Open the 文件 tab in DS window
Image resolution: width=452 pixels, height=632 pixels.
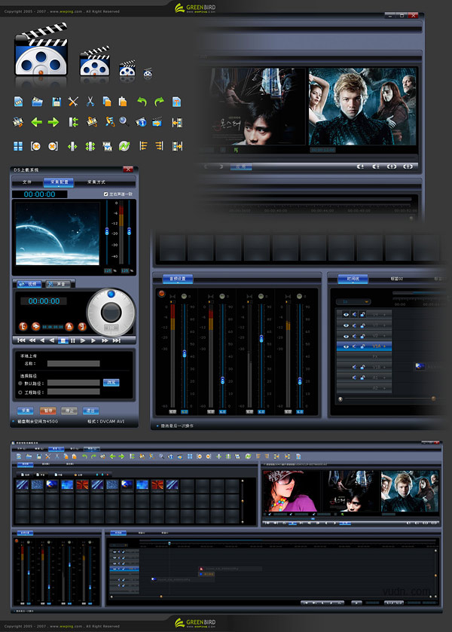26,182
